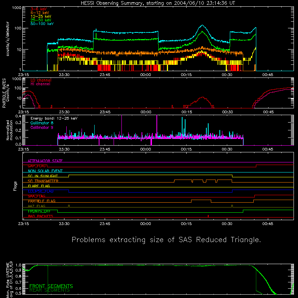298x298 pixels.
Task: Click the PARTICLE RATES axis label
Action: (6, 93)
